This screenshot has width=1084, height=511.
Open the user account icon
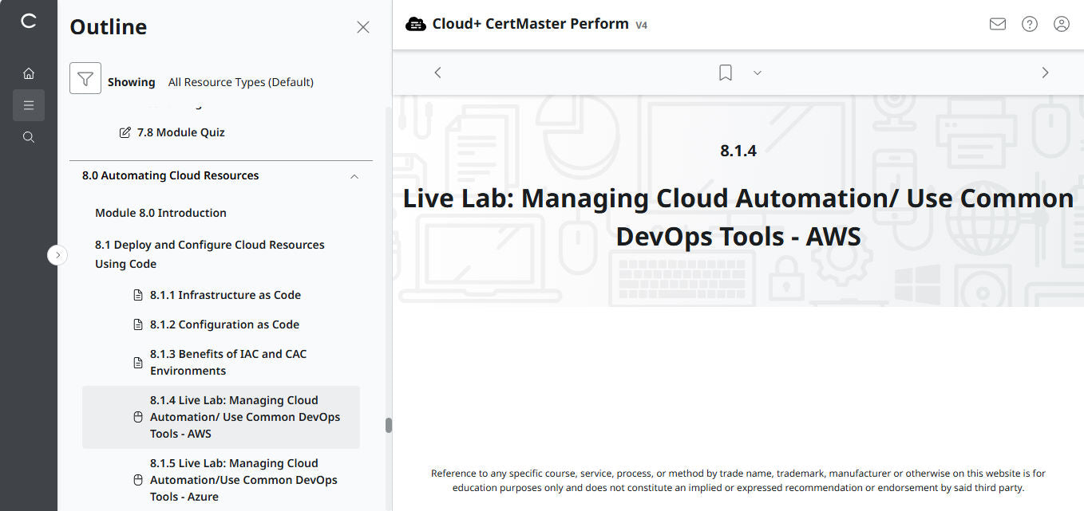click(x=1061, y=24)
